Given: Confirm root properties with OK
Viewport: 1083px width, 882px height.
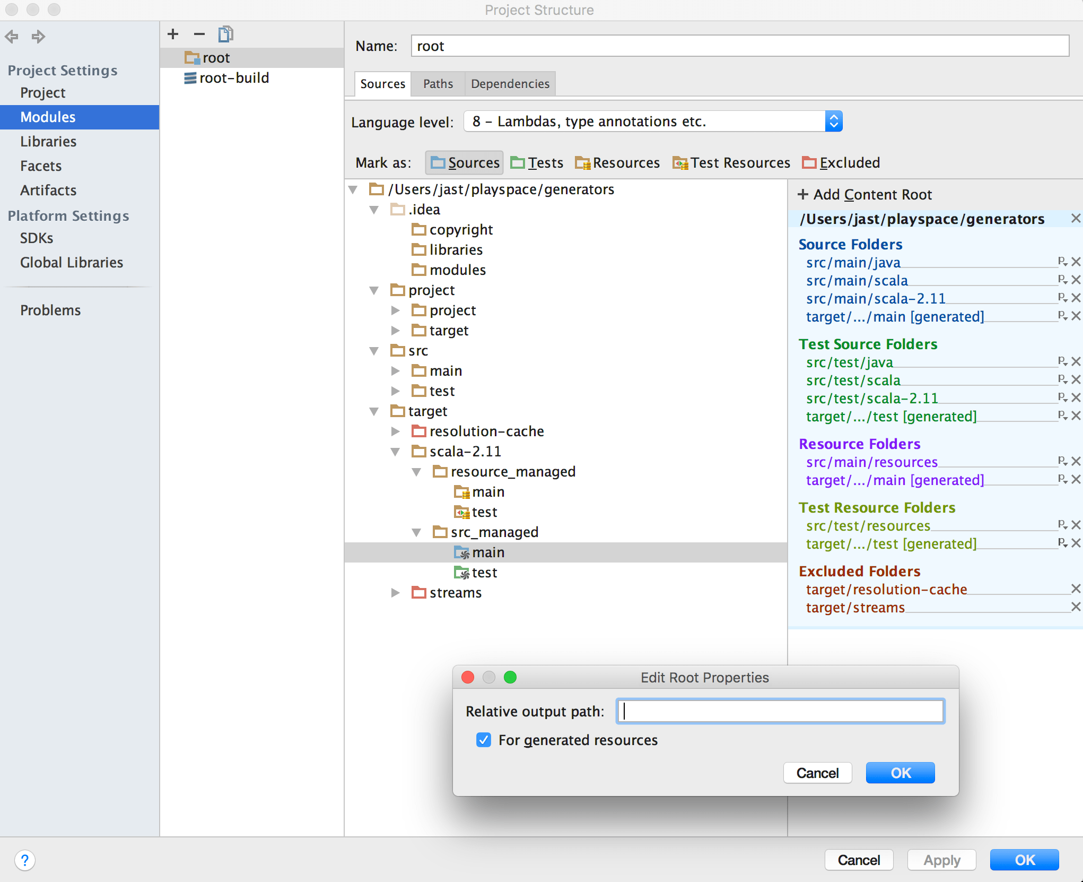Looking at the screenshot, I should 900,773.
